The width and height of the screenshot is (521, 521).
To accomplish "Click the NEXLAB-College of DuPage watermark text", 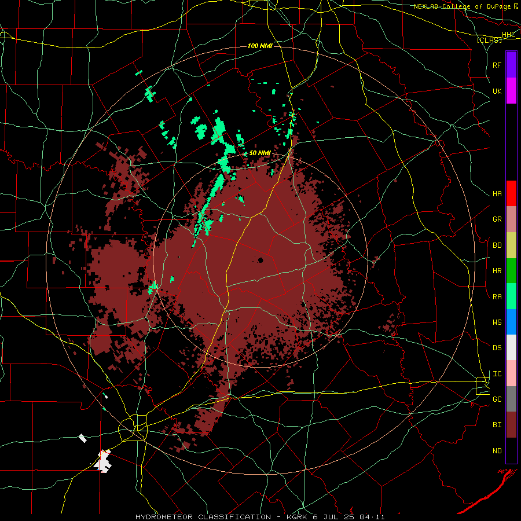I will click(x=462, y=6).
